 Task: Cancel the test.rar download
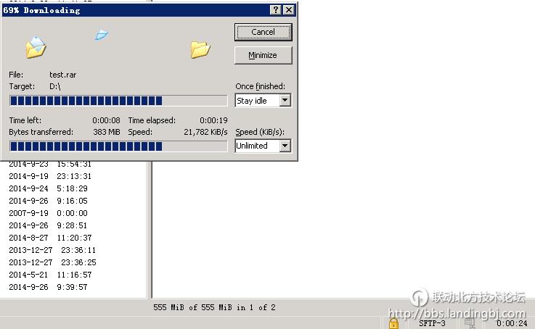point(263,32)
